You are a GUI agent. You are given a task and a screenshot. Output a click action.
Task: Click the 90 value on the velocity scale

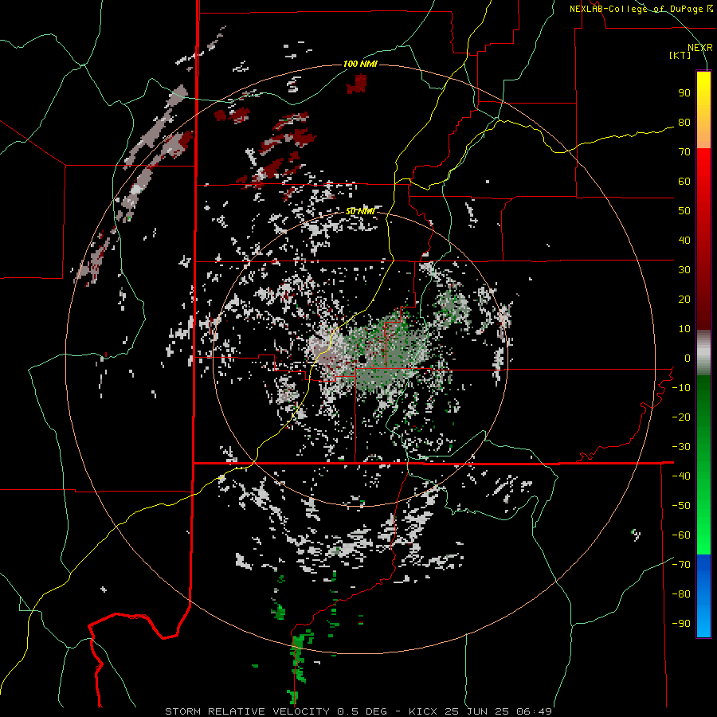[x=684, y=93]
